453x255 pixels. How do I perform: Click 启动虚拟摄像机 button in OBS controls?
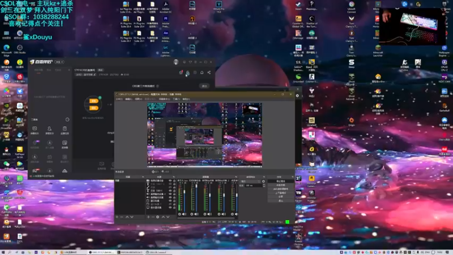point(280,189)
